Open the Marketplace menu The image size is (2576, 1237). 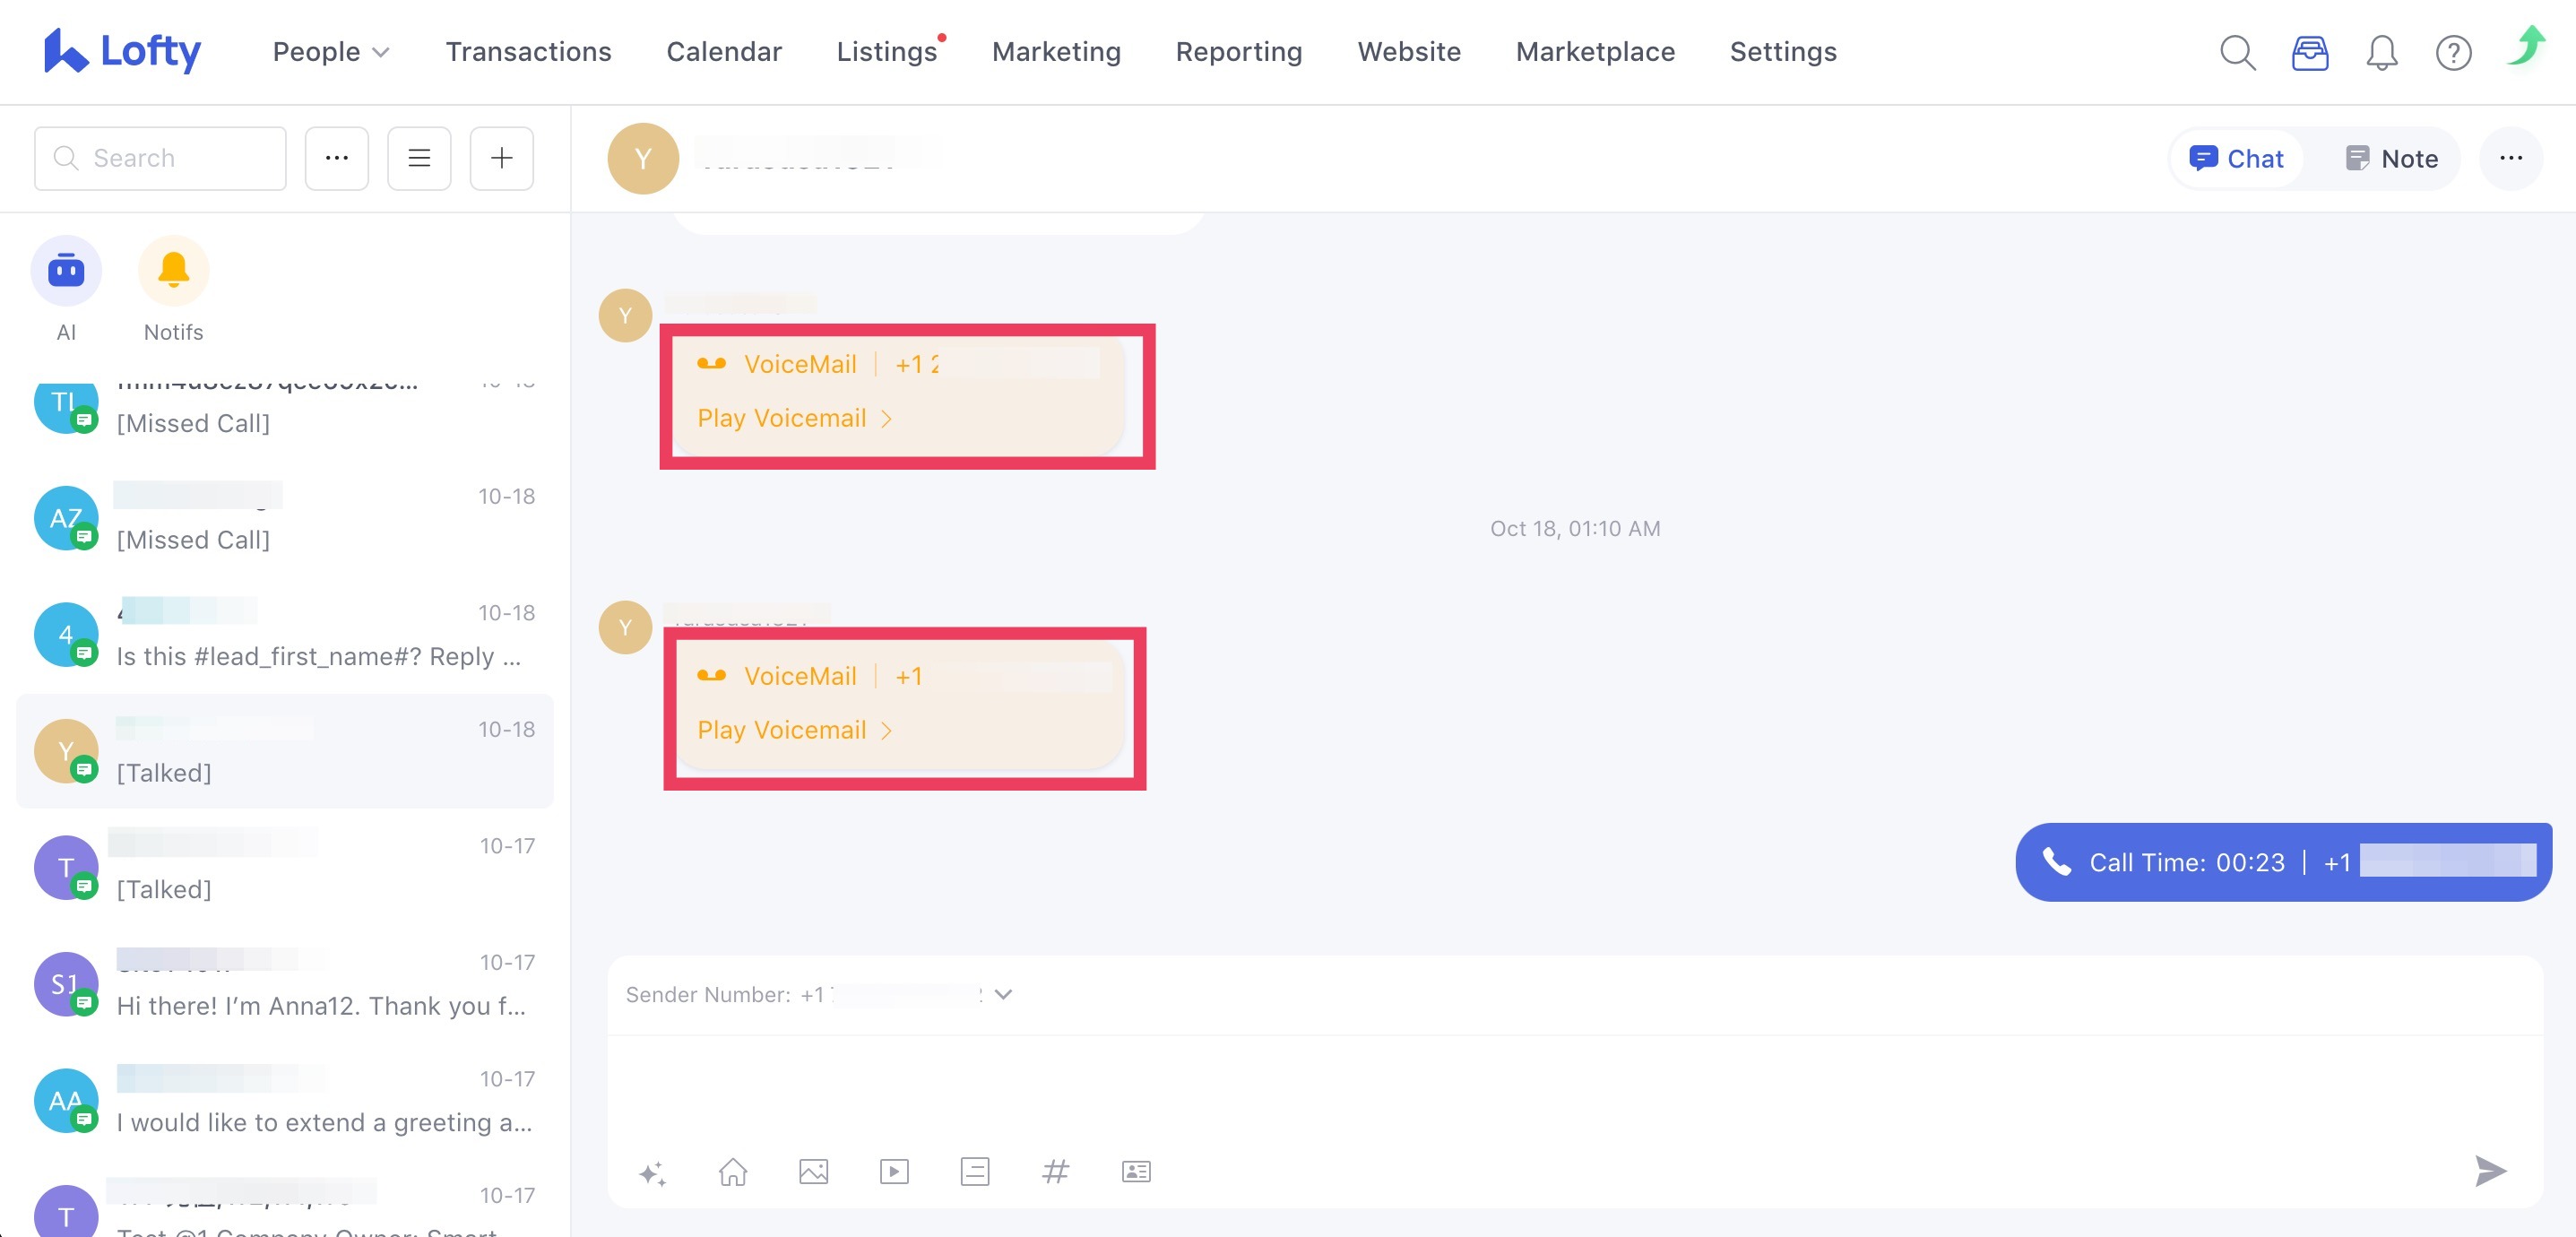point(1595,51)
